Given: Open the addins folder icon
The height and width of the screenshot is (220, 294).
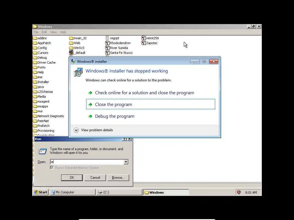Looking at the screenshot, I should coord(35,38).
